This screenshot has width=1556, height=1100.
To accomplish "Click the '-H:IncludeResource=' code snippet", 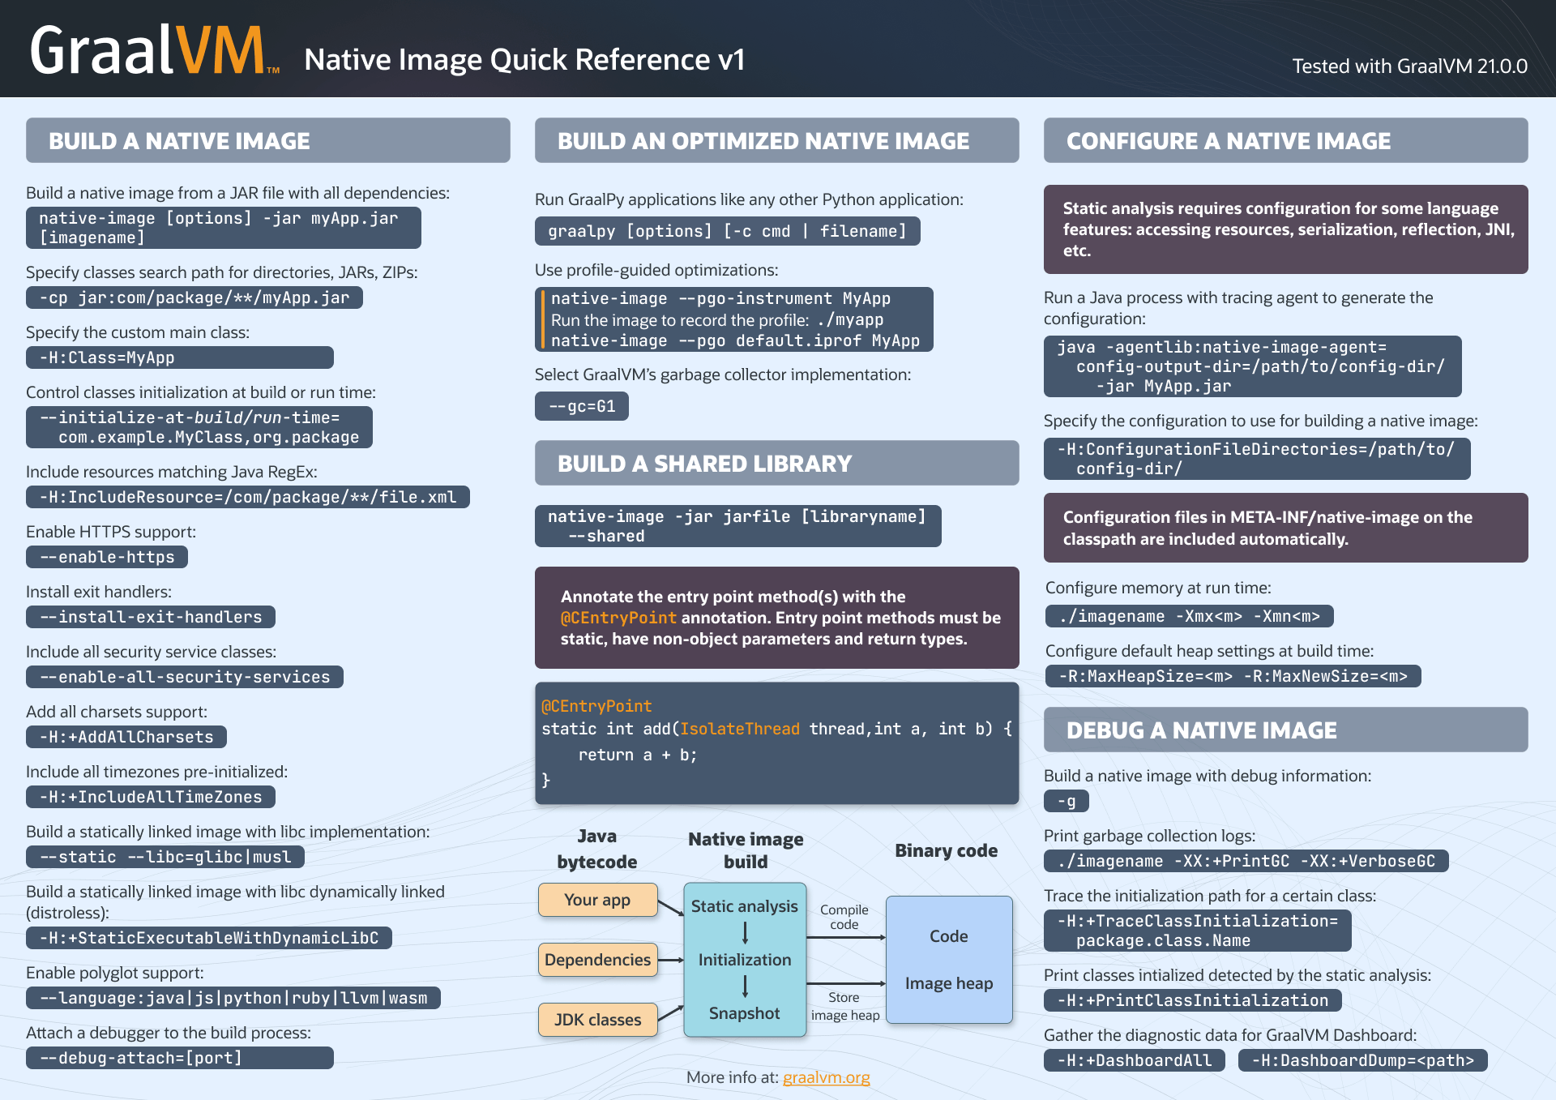I will click(248, 497).
